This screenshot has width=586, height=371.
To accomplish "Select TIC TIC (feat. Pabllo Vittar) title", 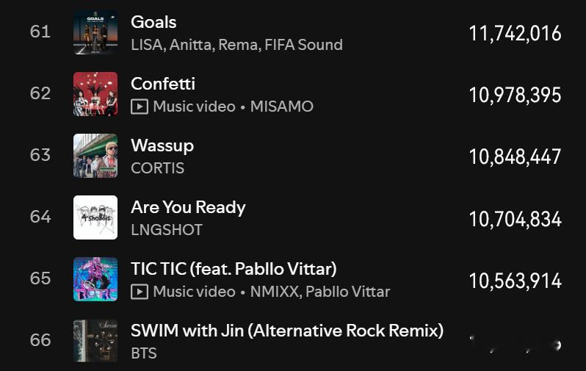I will (x=234, y=270).
